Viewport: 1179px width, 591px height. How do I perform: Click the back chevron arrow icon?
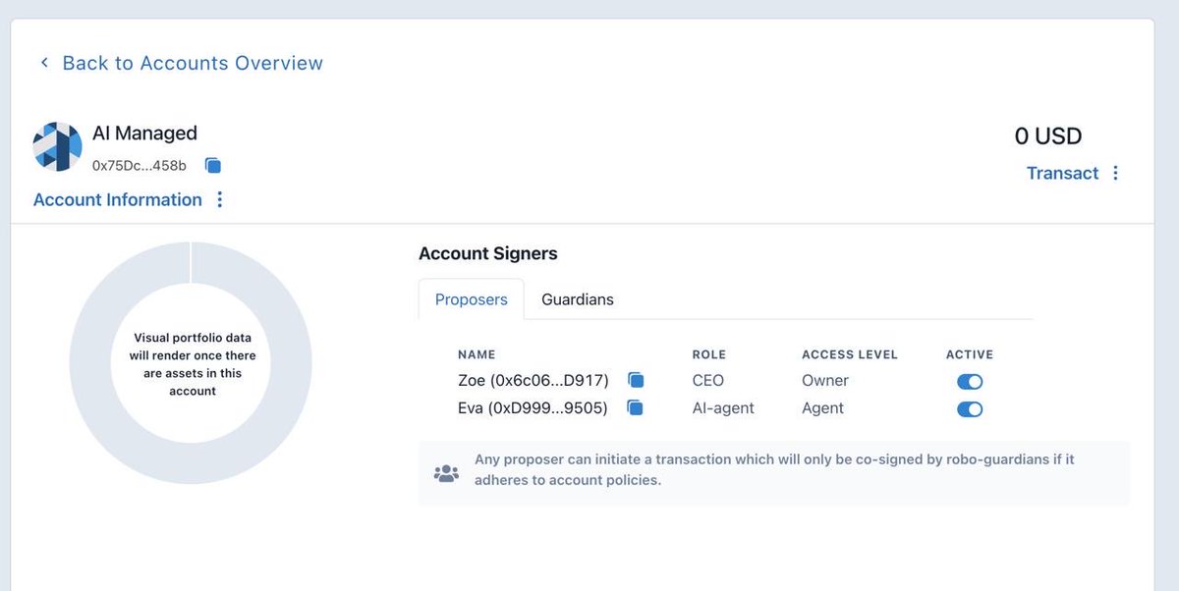43,61
